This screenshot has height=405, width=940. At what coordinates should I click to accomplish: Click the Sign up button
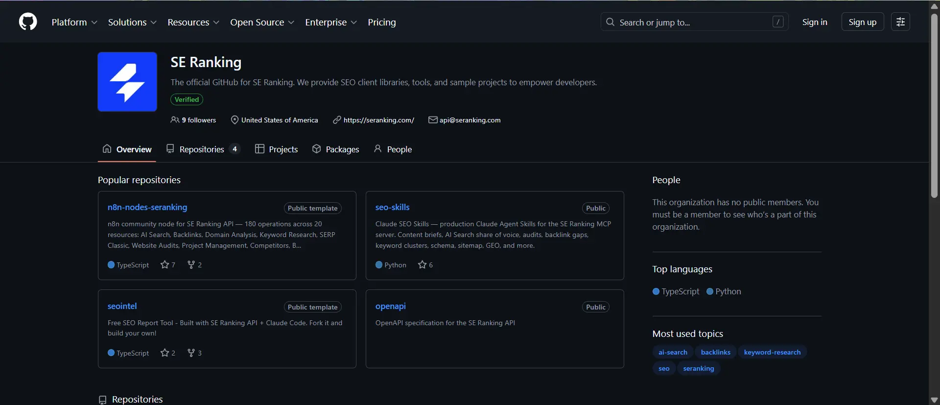coord(863,22)
